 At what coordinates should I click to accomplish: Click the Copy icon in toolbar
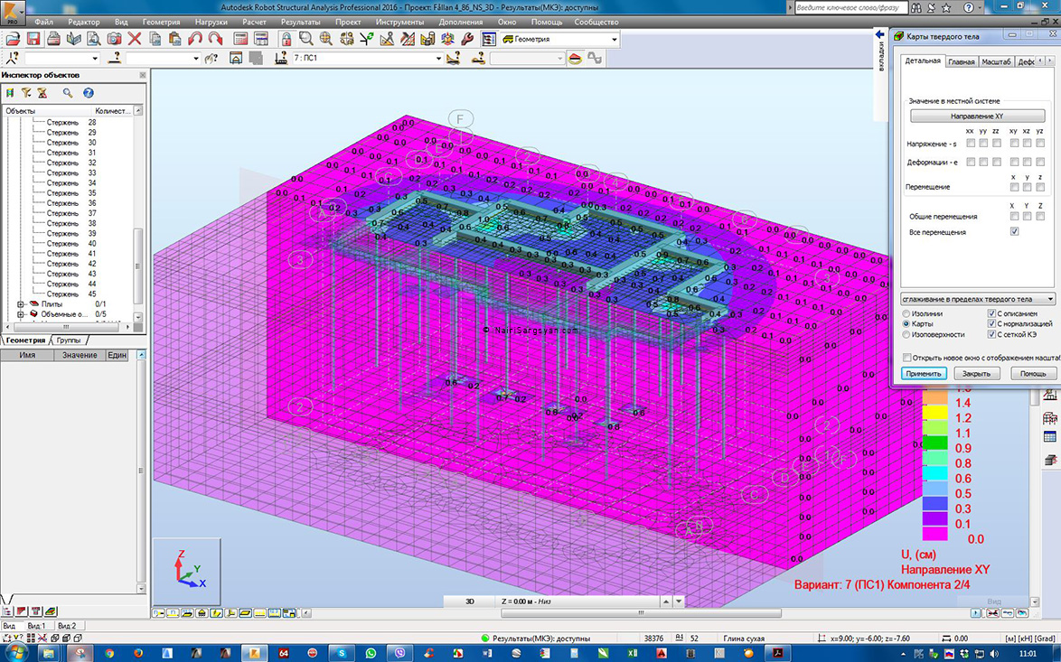coord(155,39)
